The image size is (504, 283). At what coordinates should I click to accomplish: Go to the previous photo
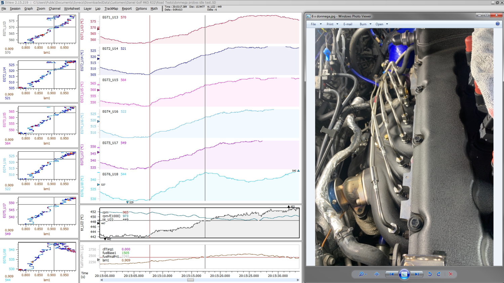pos(391,274)
